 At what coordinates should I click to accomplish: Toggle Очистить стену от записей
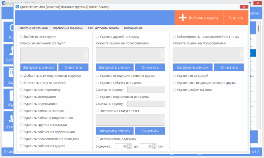[22, 82]
